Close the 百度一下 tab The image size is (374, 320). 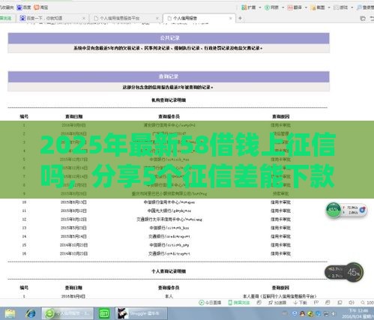84,18
